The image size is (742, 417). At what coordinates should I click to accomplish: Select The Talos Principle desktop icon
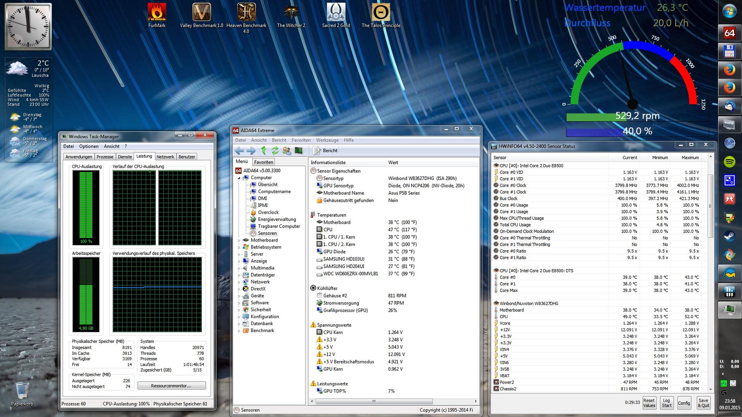pos(381,15)
